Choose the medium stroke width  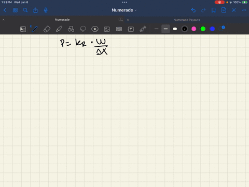click(165, 29)
